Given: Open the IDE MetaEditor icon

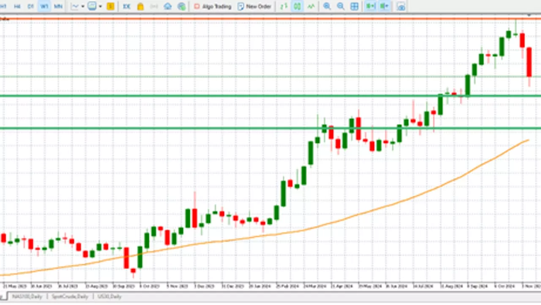Looking at the screenshot, I should tap(126, 6).
